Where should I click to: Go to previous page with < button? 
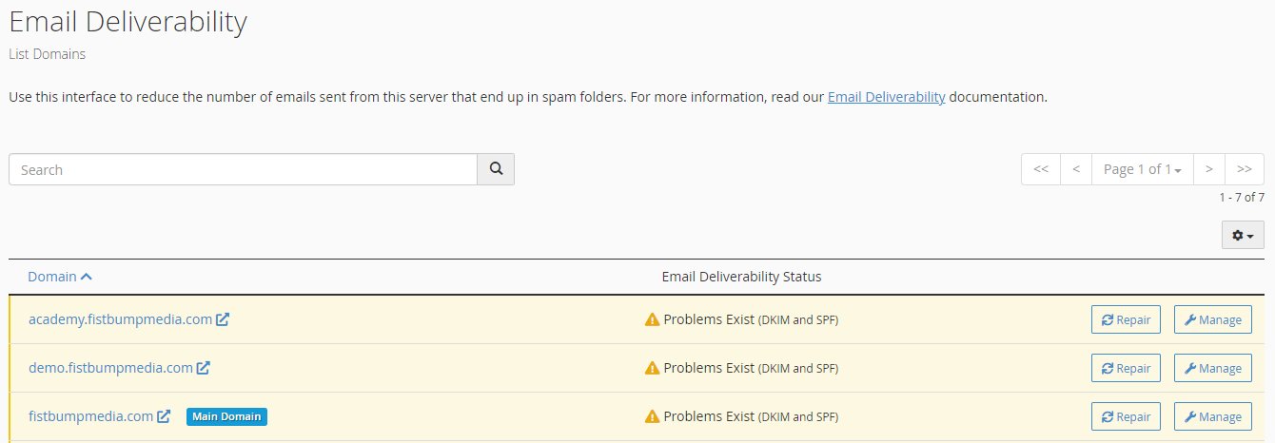click(x=1075, y=169)
